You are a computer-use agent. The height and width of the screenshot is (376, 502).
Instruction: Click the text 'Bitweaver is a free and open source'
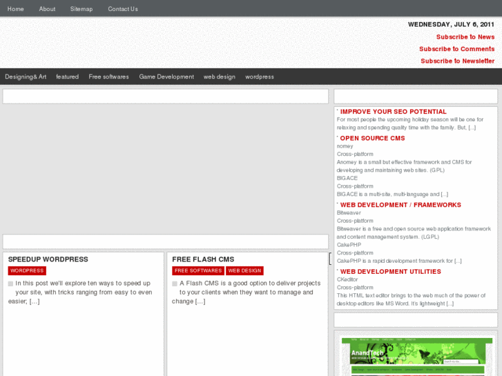pos(380,229)
